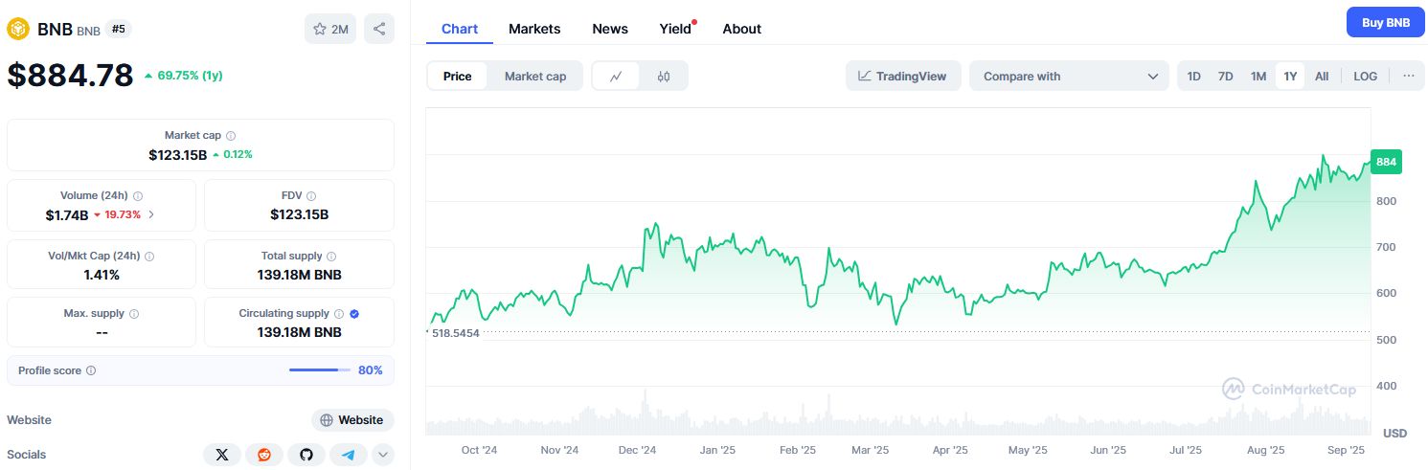Open more chart options ellipsis
This screenshot has width=1428, height=470.
point(1408,76)
